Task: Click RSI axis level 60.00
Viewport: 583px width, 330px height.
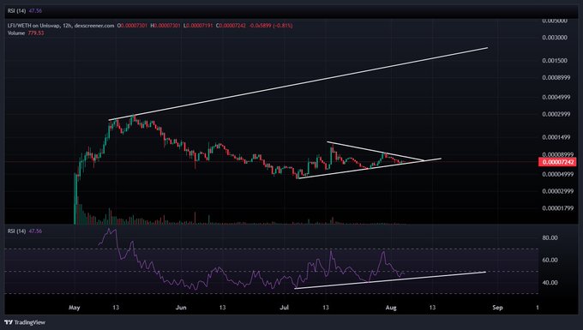Action: (550, 260)
